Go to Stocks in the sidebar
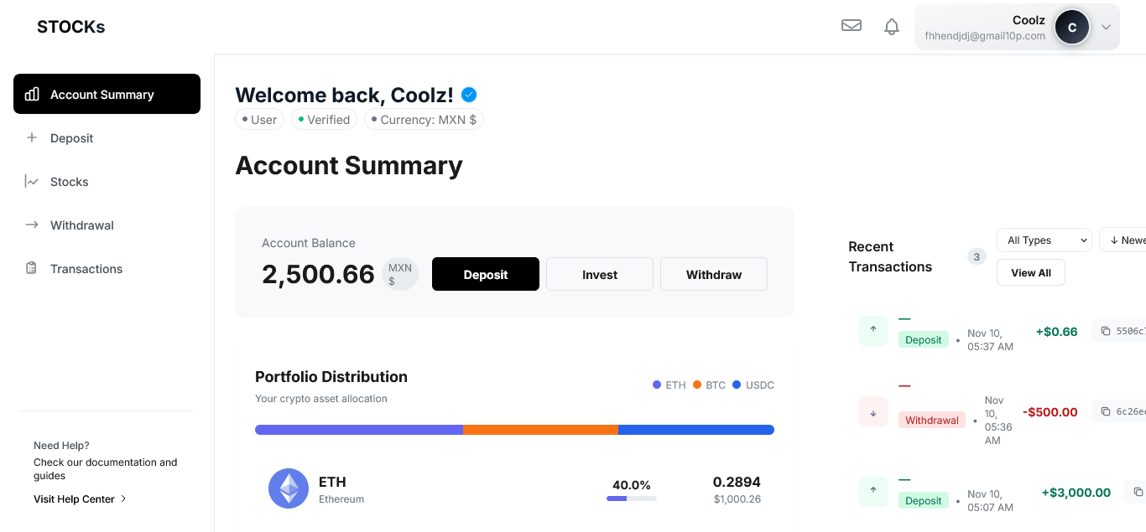The image size is (1146, 532). (69, 182)
